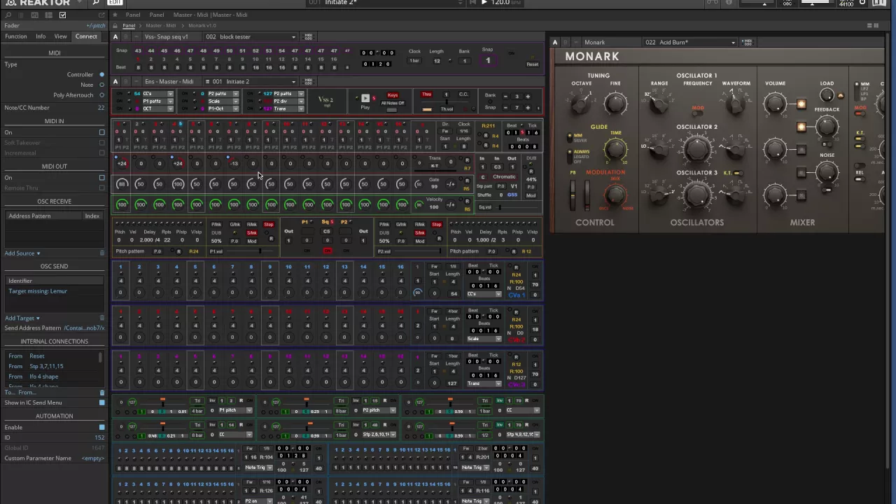The width and height of the screenshot is (896, 504).
Task: Open the 'Monark v1.0' breadcrumb item
Action: (x=202, y=26)
